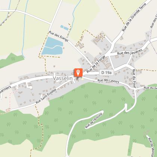Click the Rue Saint-Eusèbe street label

pyautogui.click(x=46, y=96)
